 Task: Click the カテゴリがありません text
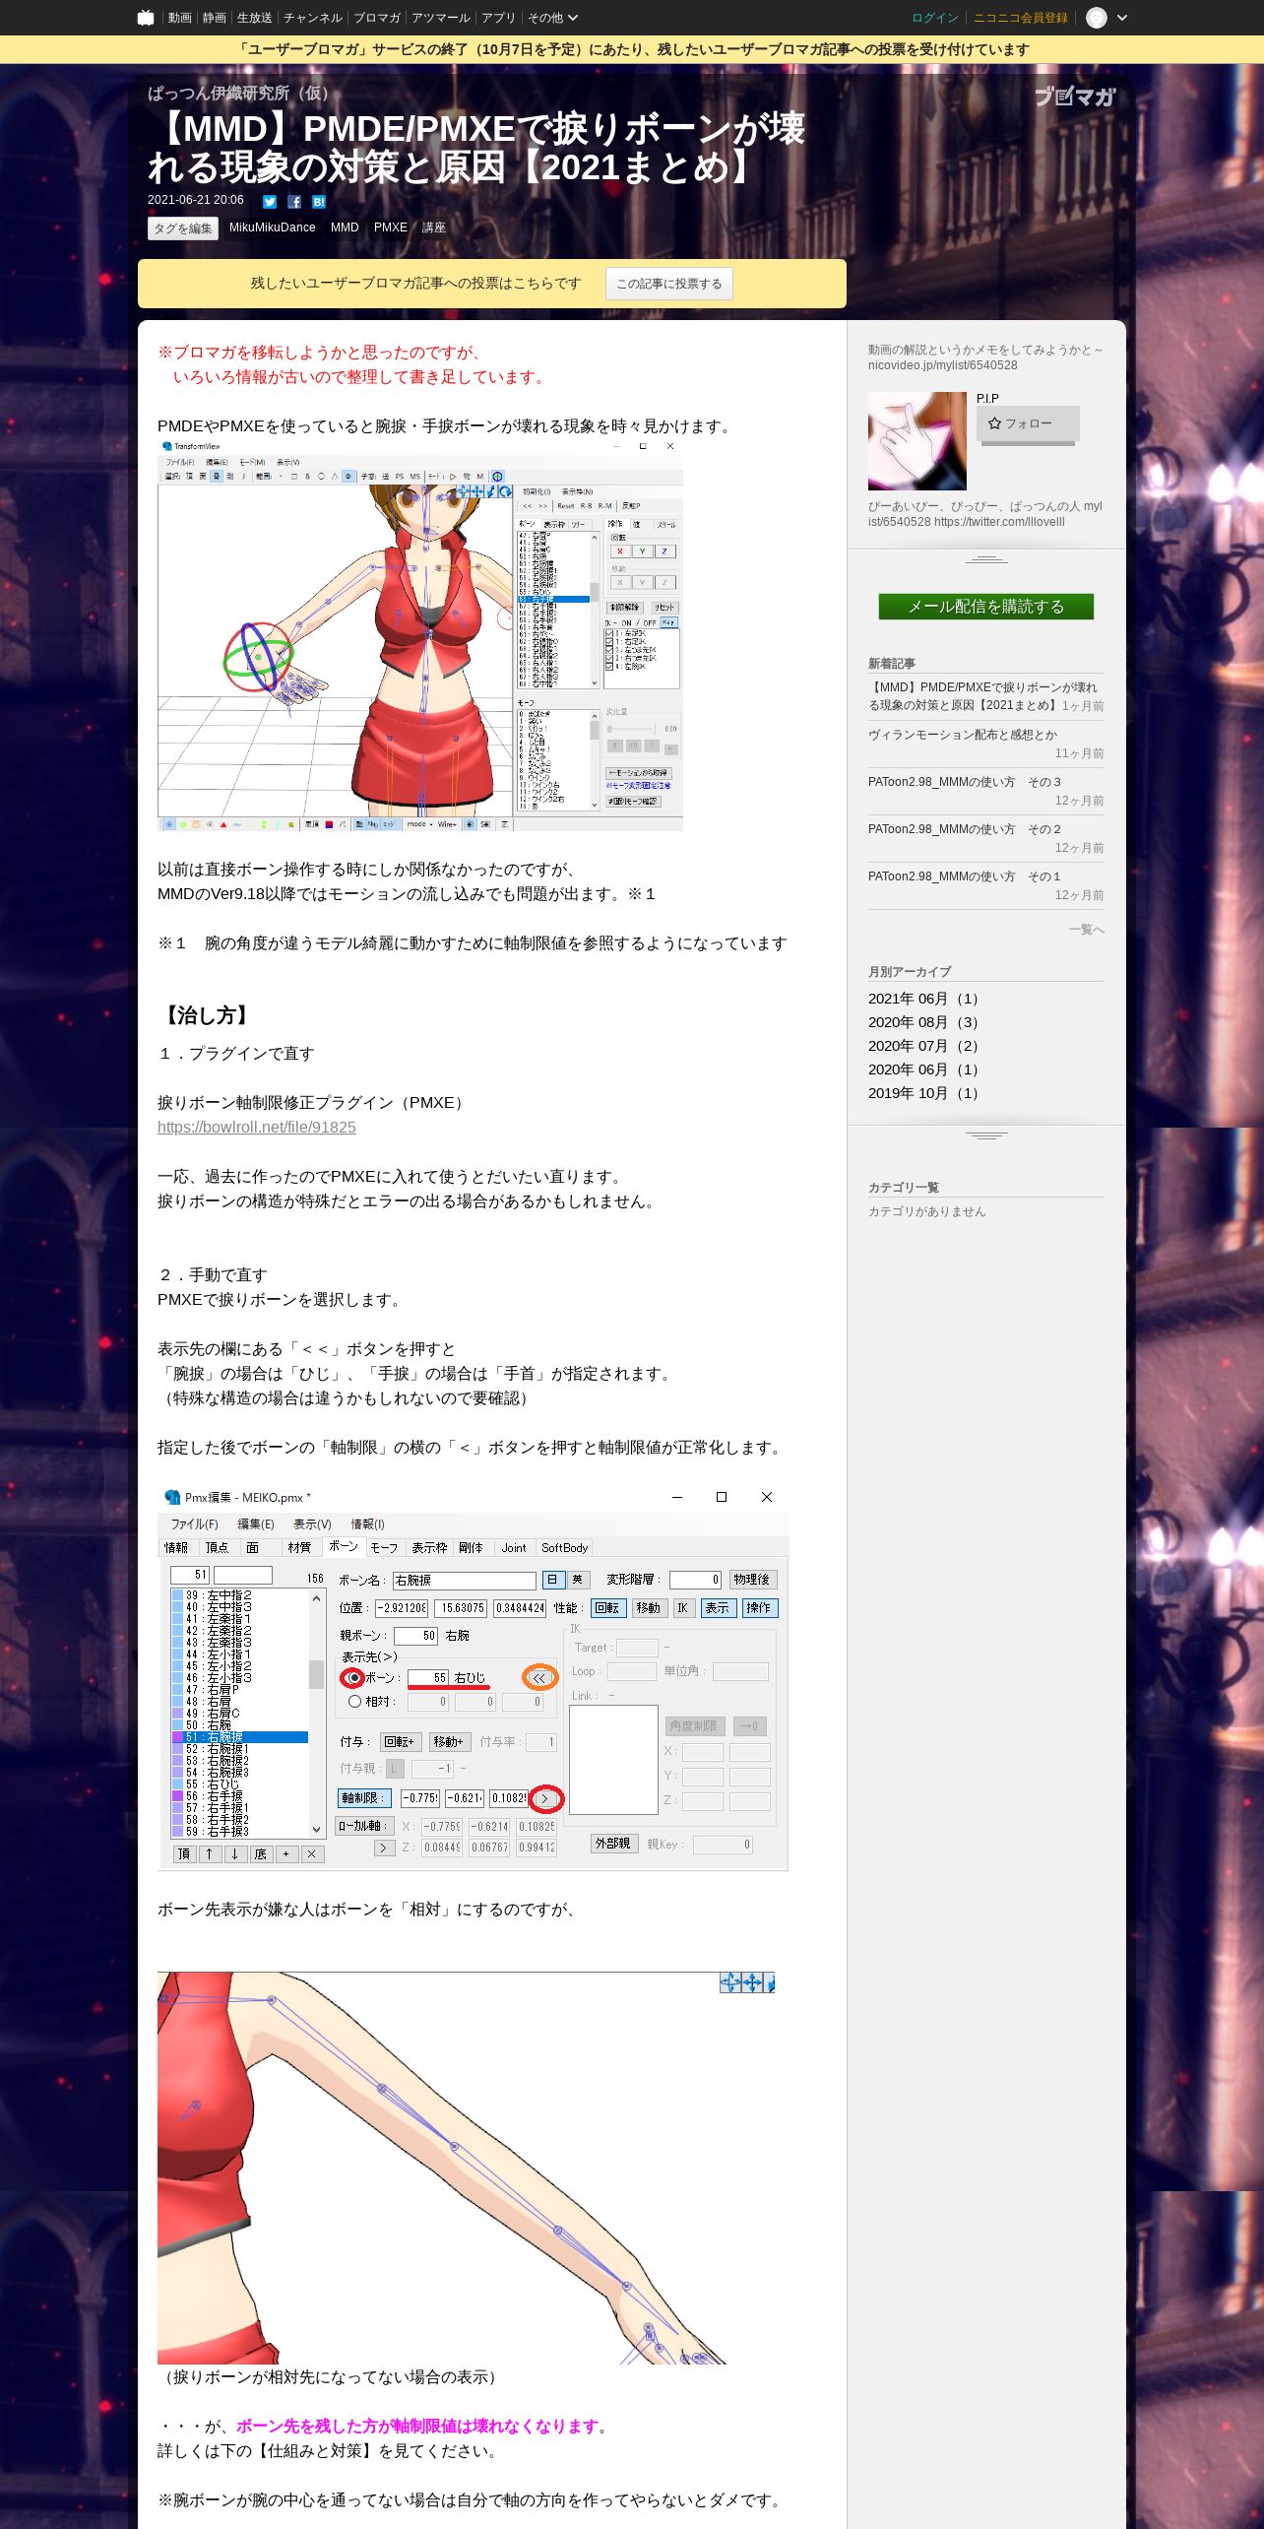926,1212
